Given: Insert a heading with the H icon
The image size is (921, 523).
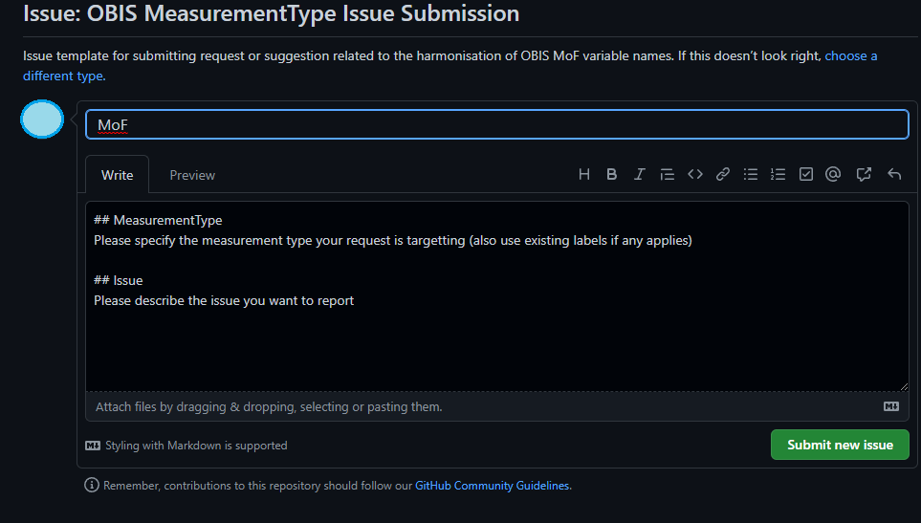Looking at the screenshot, I should (583, 174).
